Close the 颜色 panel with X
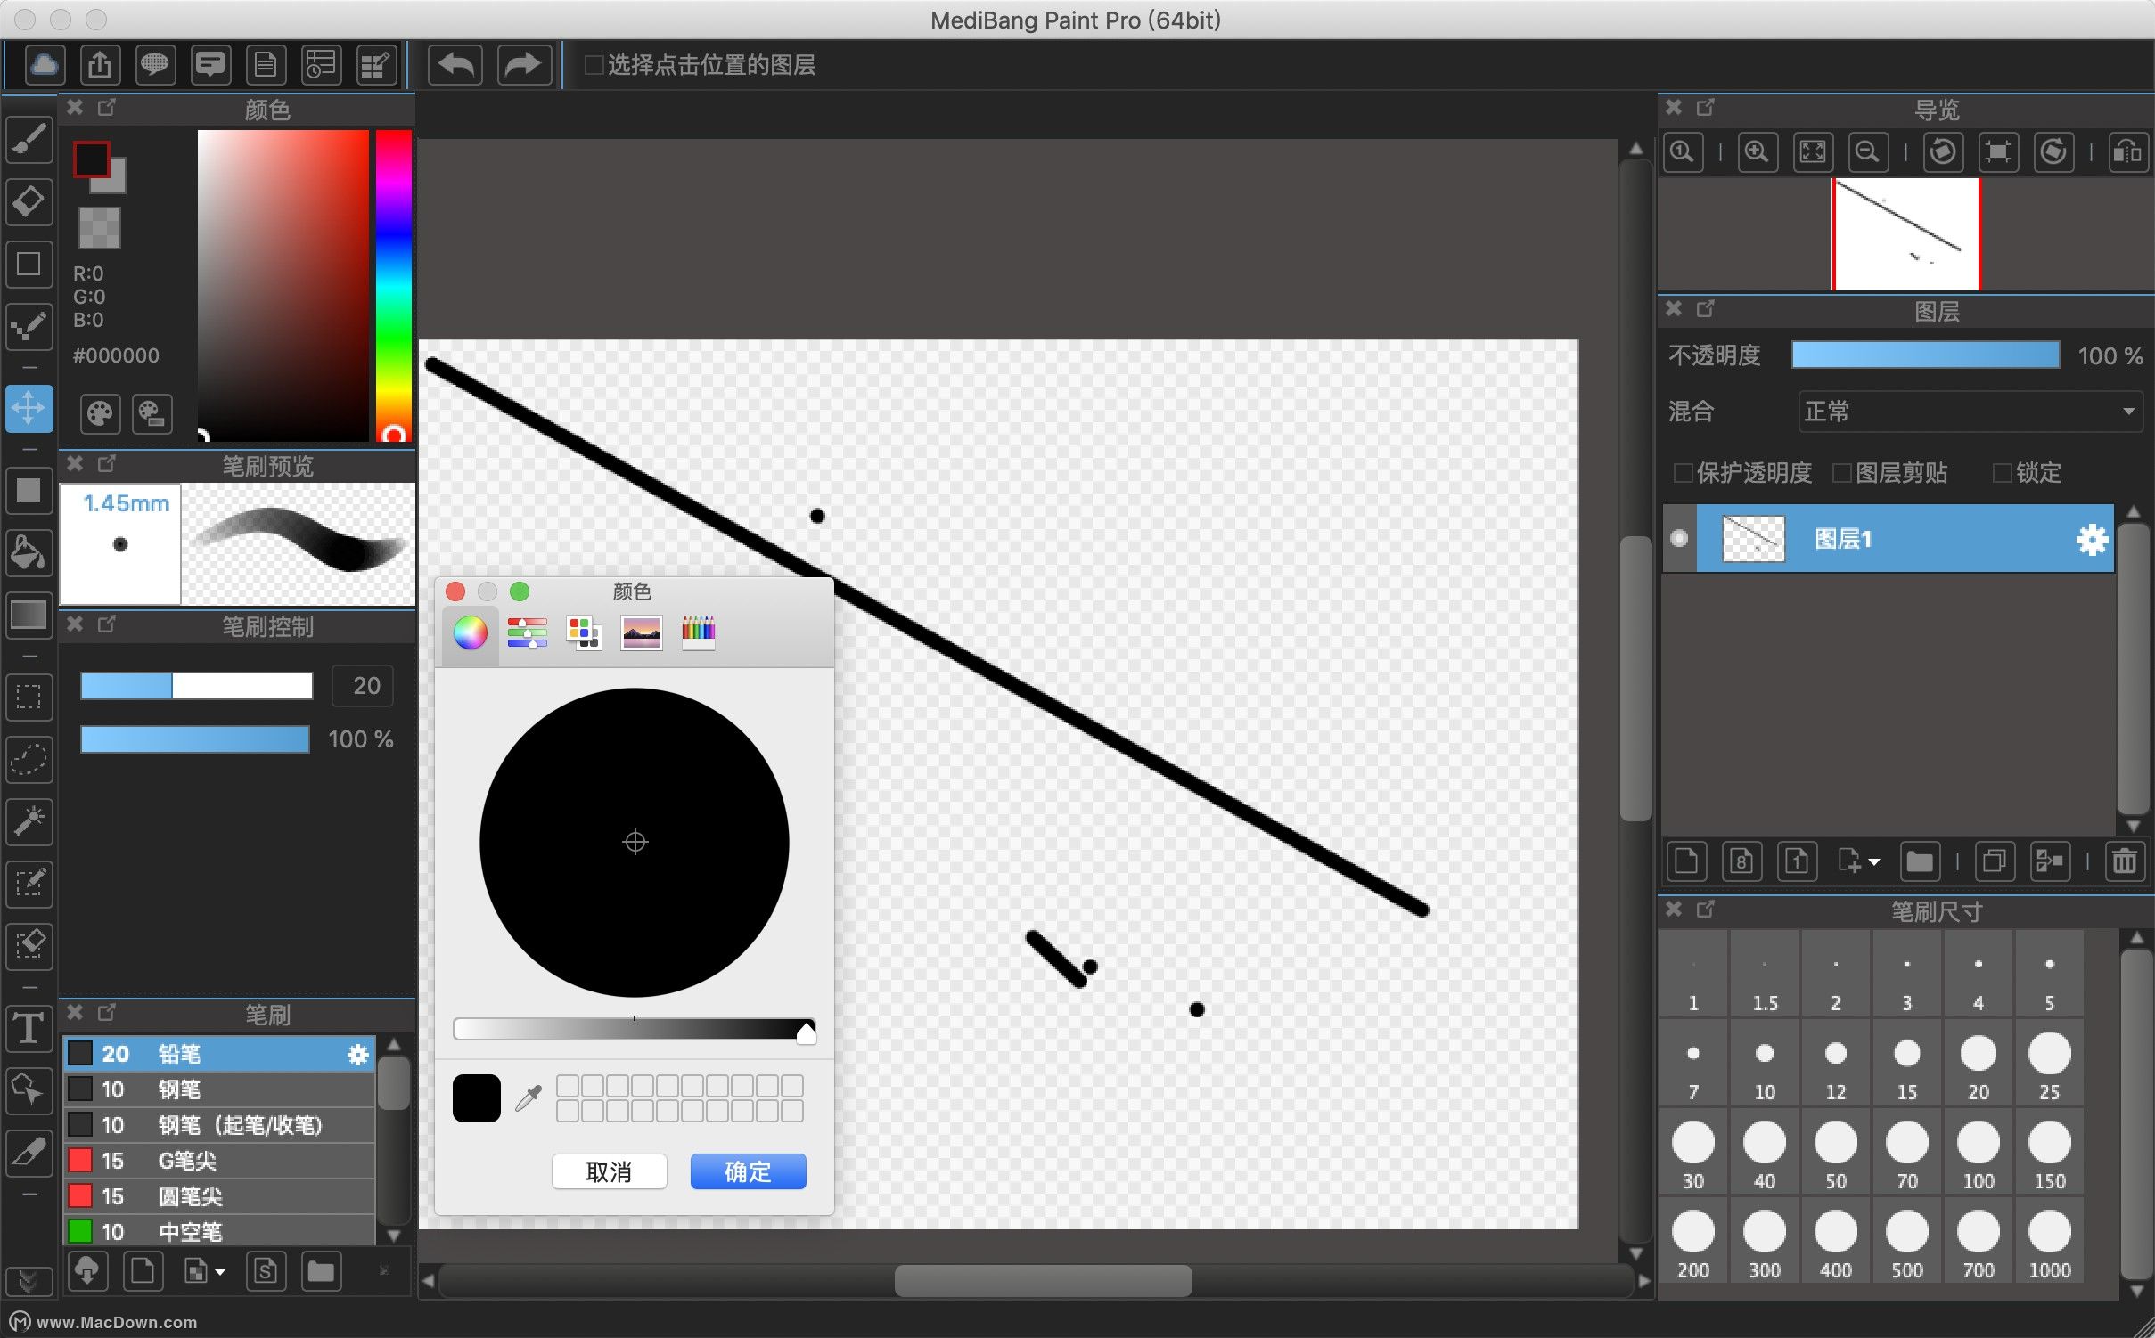 coord(76,108)
